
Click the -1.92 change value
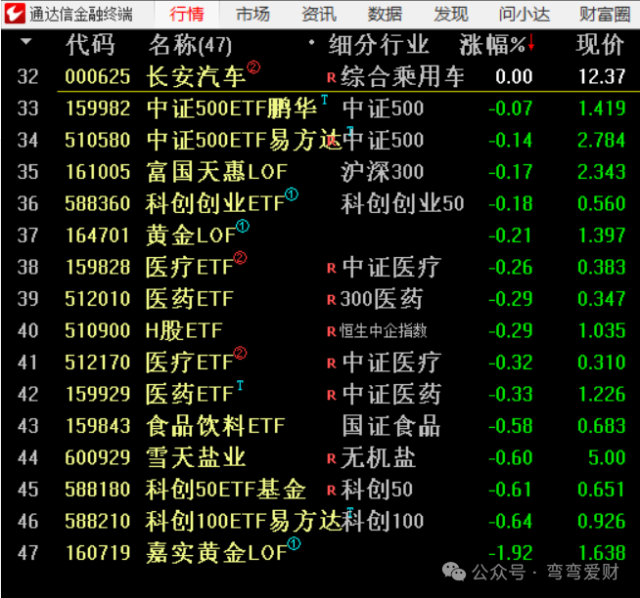click(x=510, y=553)
